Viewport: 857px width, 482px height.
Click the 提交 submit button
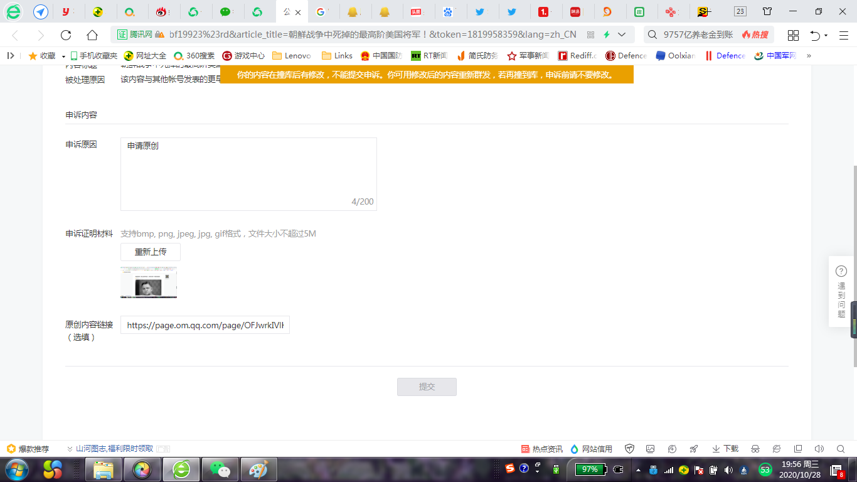tap(427, 387)
